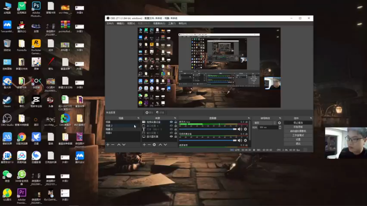Click 麦克风/Aux volume slider
This screenshot has width=367, height=206.
(x=208, y=129)
